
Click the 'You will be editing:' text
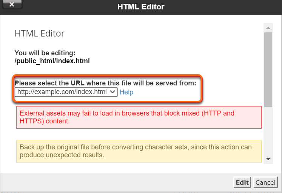(x=45, y=53)
